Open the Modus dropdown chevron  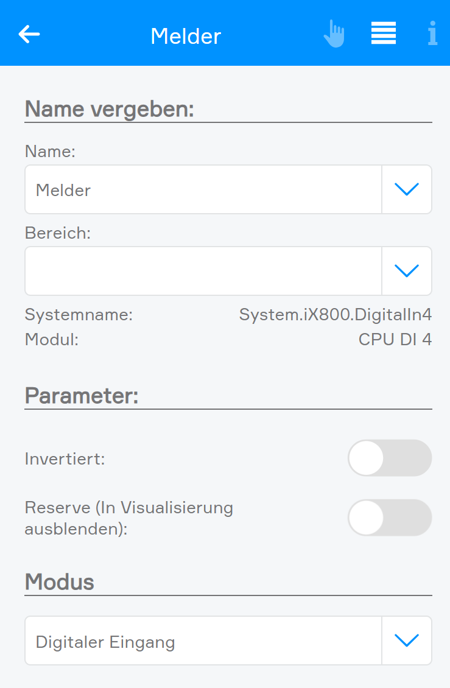(407, 641)
